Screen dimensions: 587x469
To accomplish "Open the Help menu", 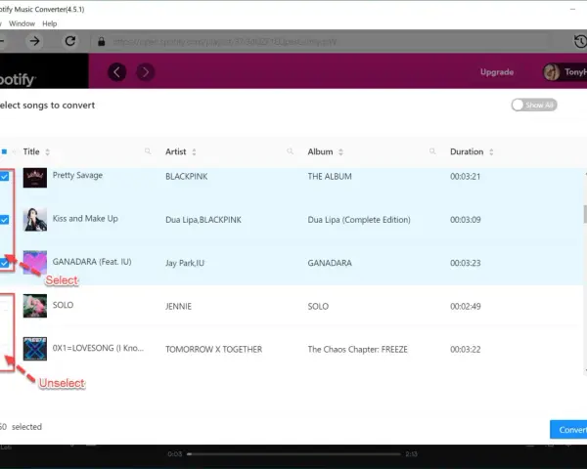I will (x=50, y=23).
